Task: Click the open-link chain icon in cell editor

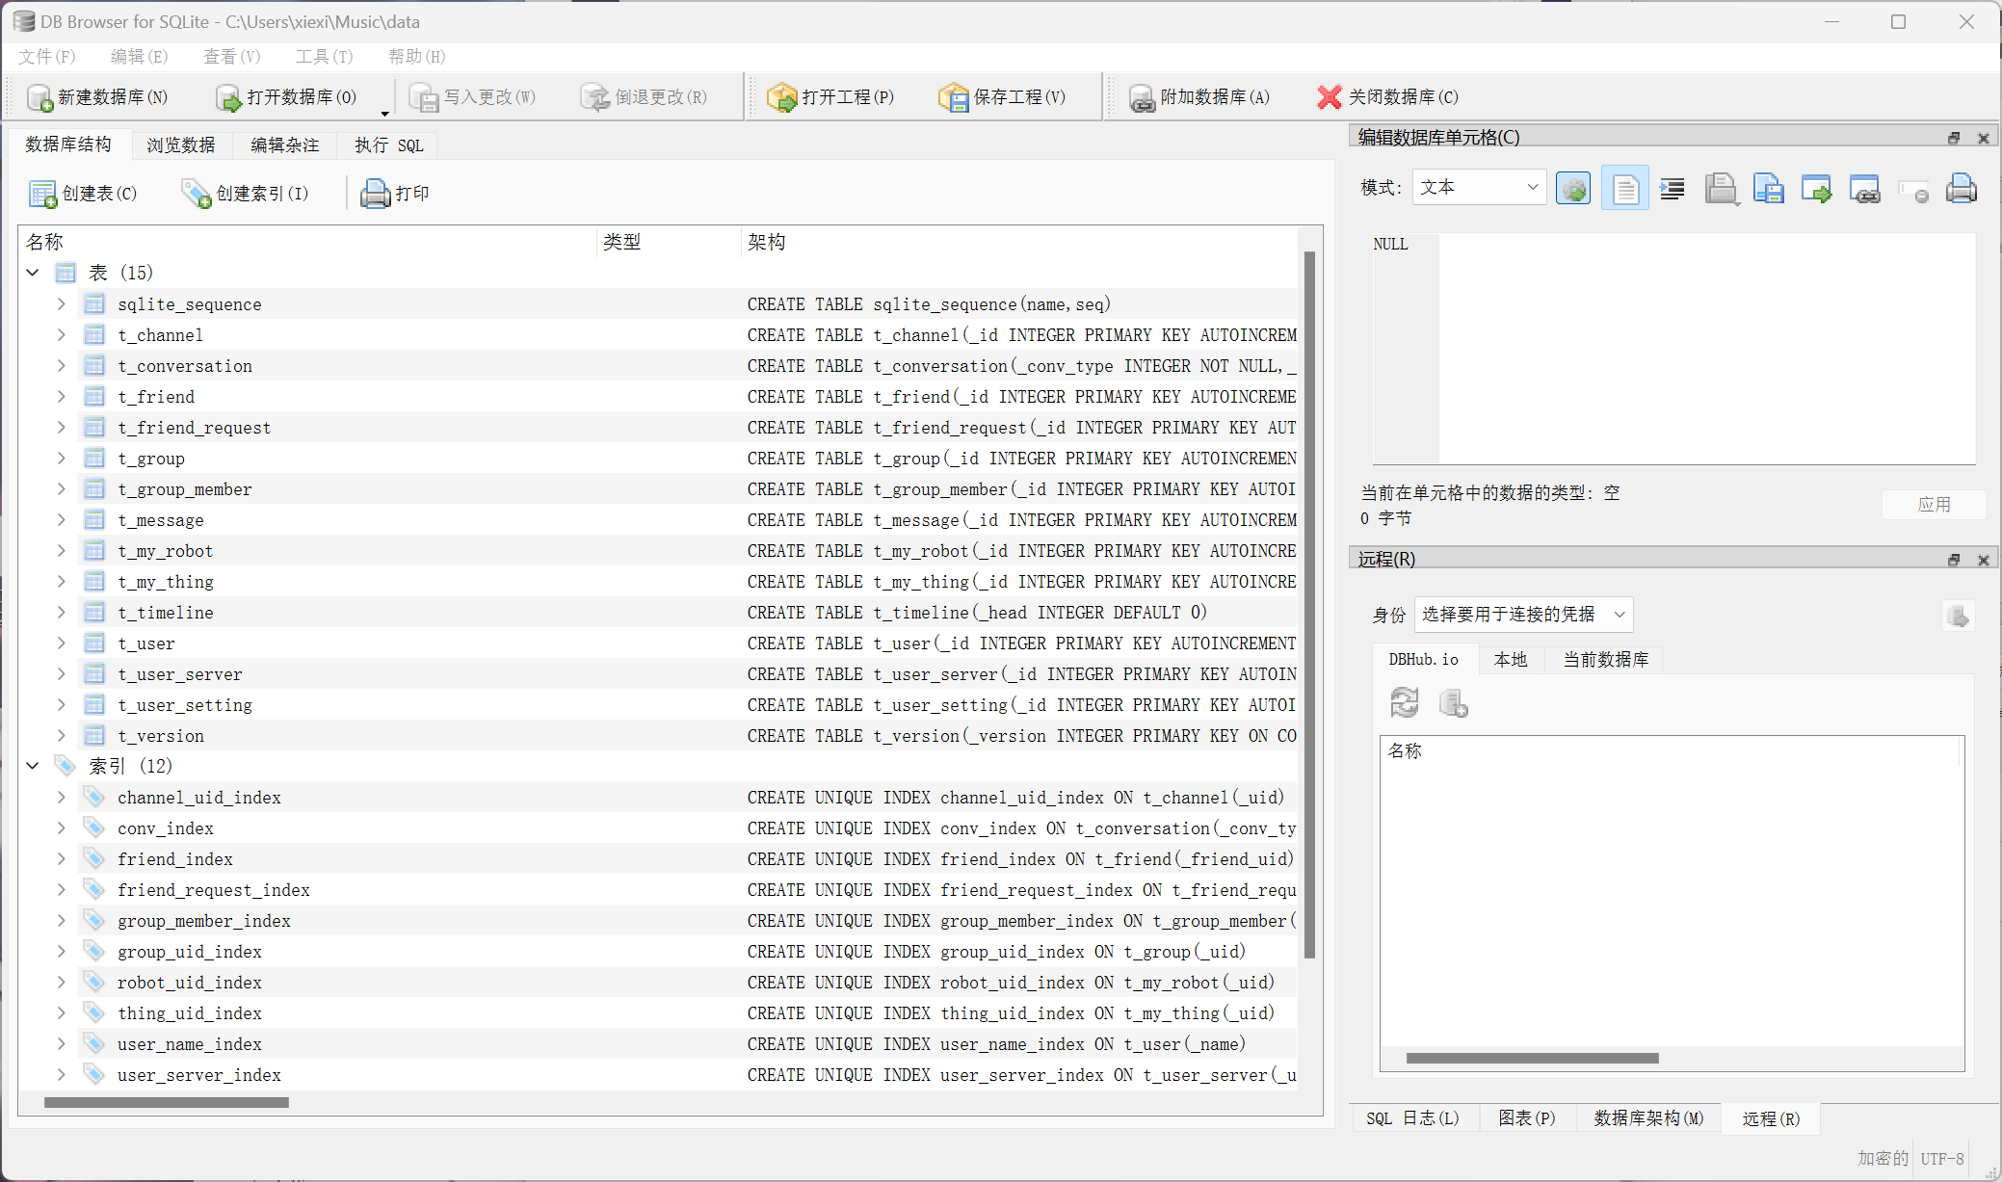Action: (x=1864, y=189)
